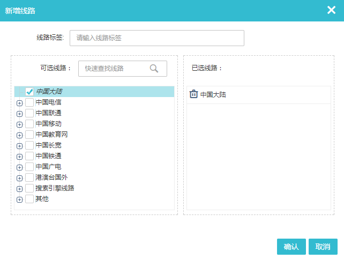Click the search magnifier icon
Screen dimensions: 344x259
tap(154, 69)
